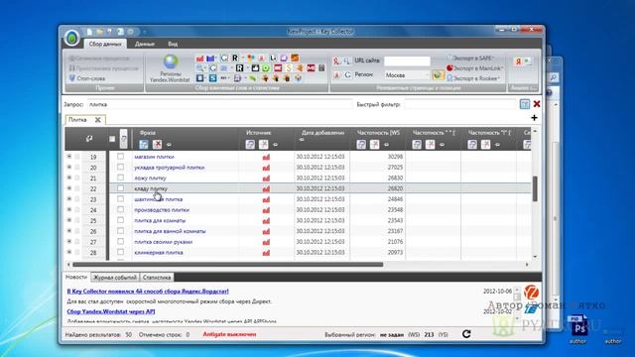The width and height of the screenshot is (635, 357).
Task: Check the box for производство плитки row
Action: pos(120,209)
